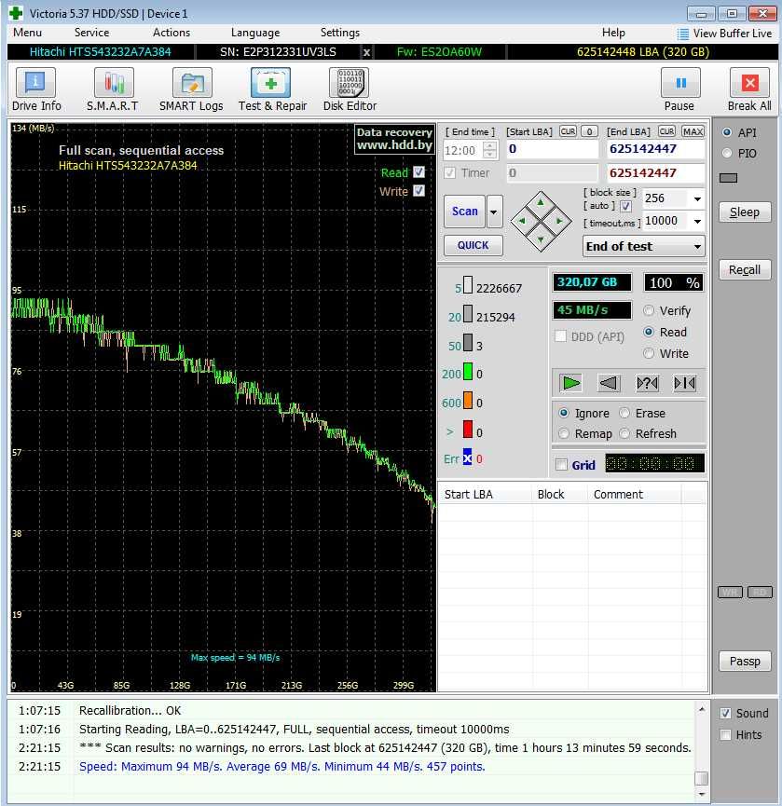782x806 pixels.
Task: Click the right arrow on navigation diamond
Action: click(559, 221)
